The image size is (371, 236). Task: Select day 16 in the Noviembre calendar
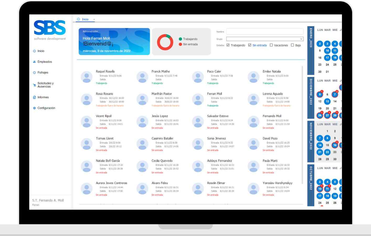pyautogui.click(x=335, y=145)
